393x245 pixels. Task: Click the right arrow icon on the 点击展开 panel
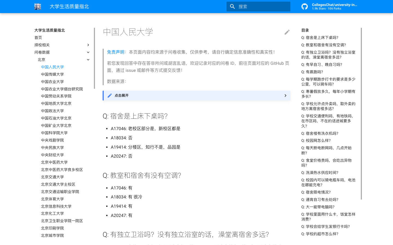pyautogui.click(x=285, y=96)
